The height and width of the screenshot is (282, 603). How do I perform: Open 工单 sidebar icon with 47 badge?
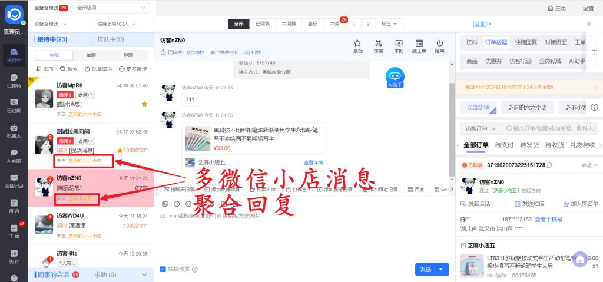tap(14, 231)
